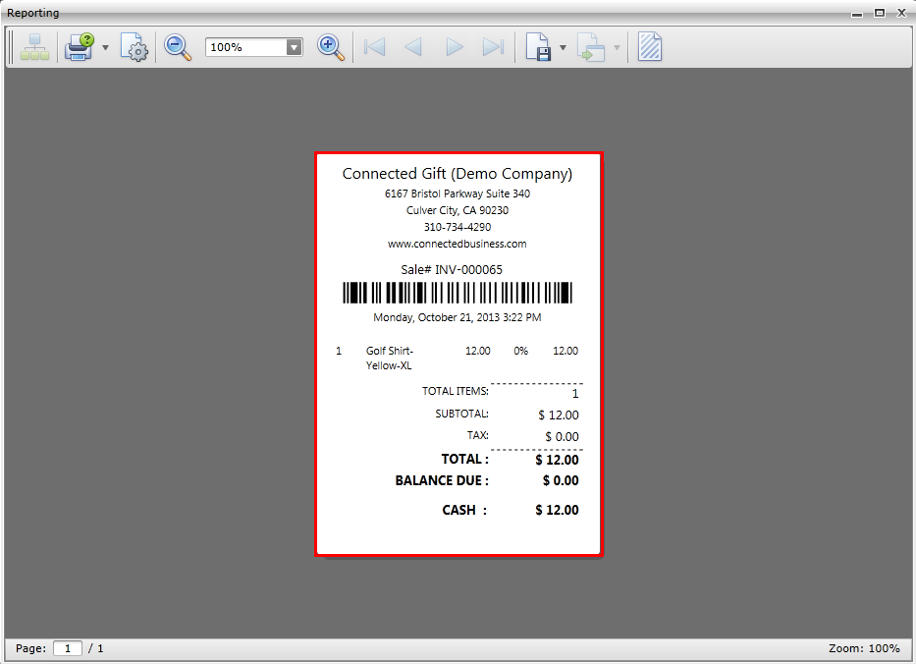Zoom in using the plus magnifier
This screenshot has height=664, width=916.
tap(331, 47)
